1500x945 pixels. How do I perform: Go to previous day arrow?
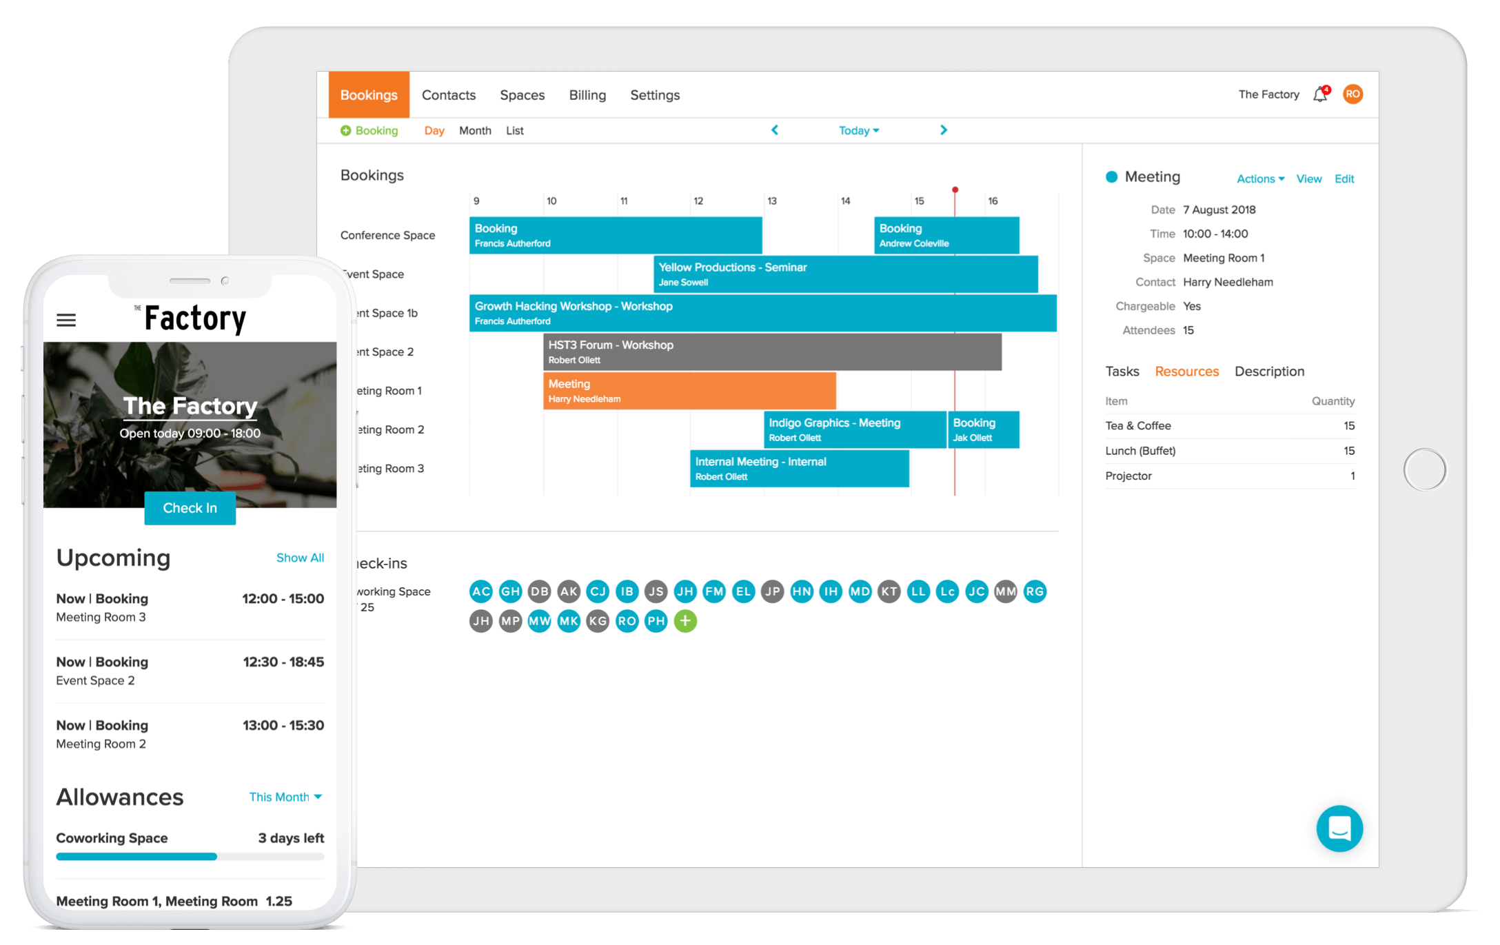(x=775, y=130)
